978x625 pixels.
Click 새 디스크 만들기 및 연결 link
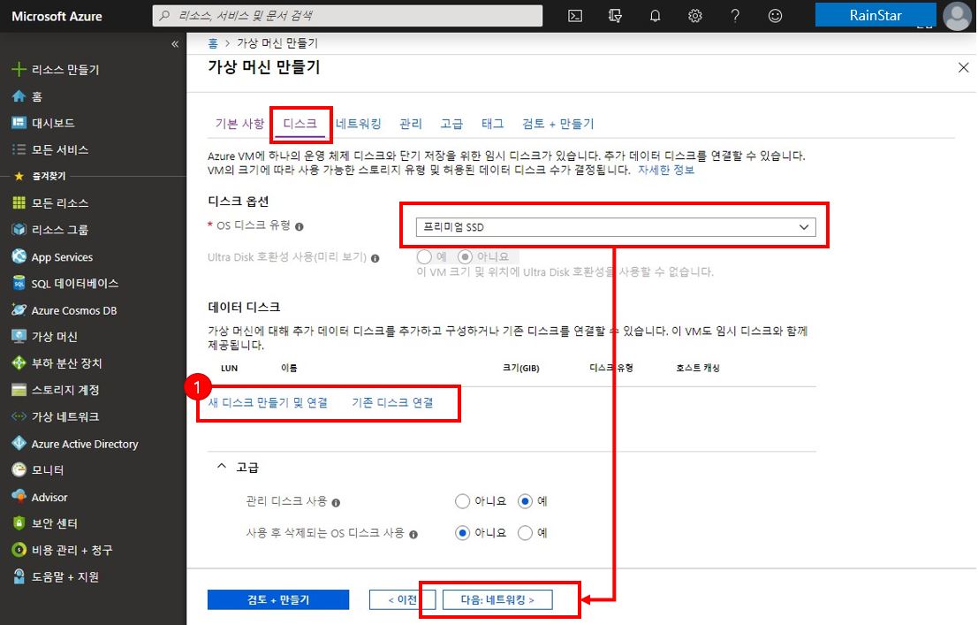click(268, 403)
